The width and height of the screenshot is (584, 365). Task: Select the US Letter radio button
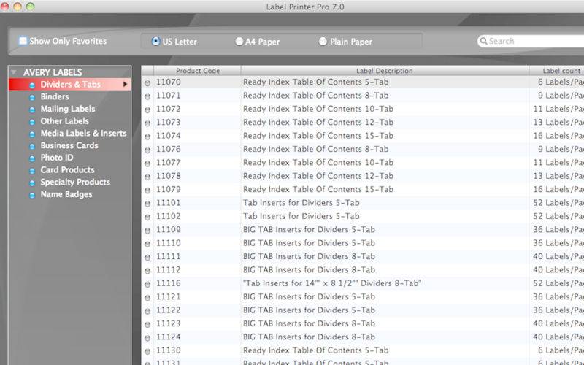click(155, 41)
